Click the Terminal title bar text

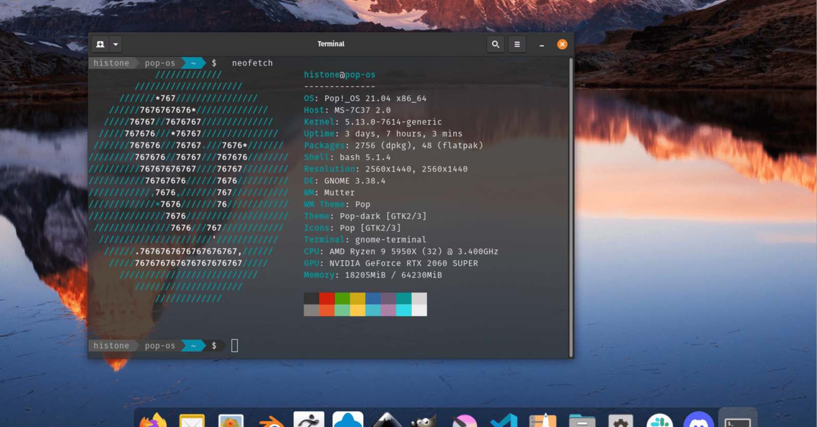pyautogui.click(x=331, y=44)
